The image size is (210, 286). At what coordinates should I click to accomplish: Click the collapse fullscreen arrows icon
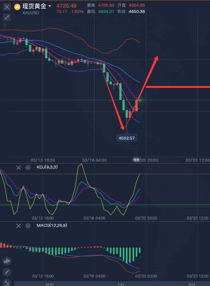[7, 17]
